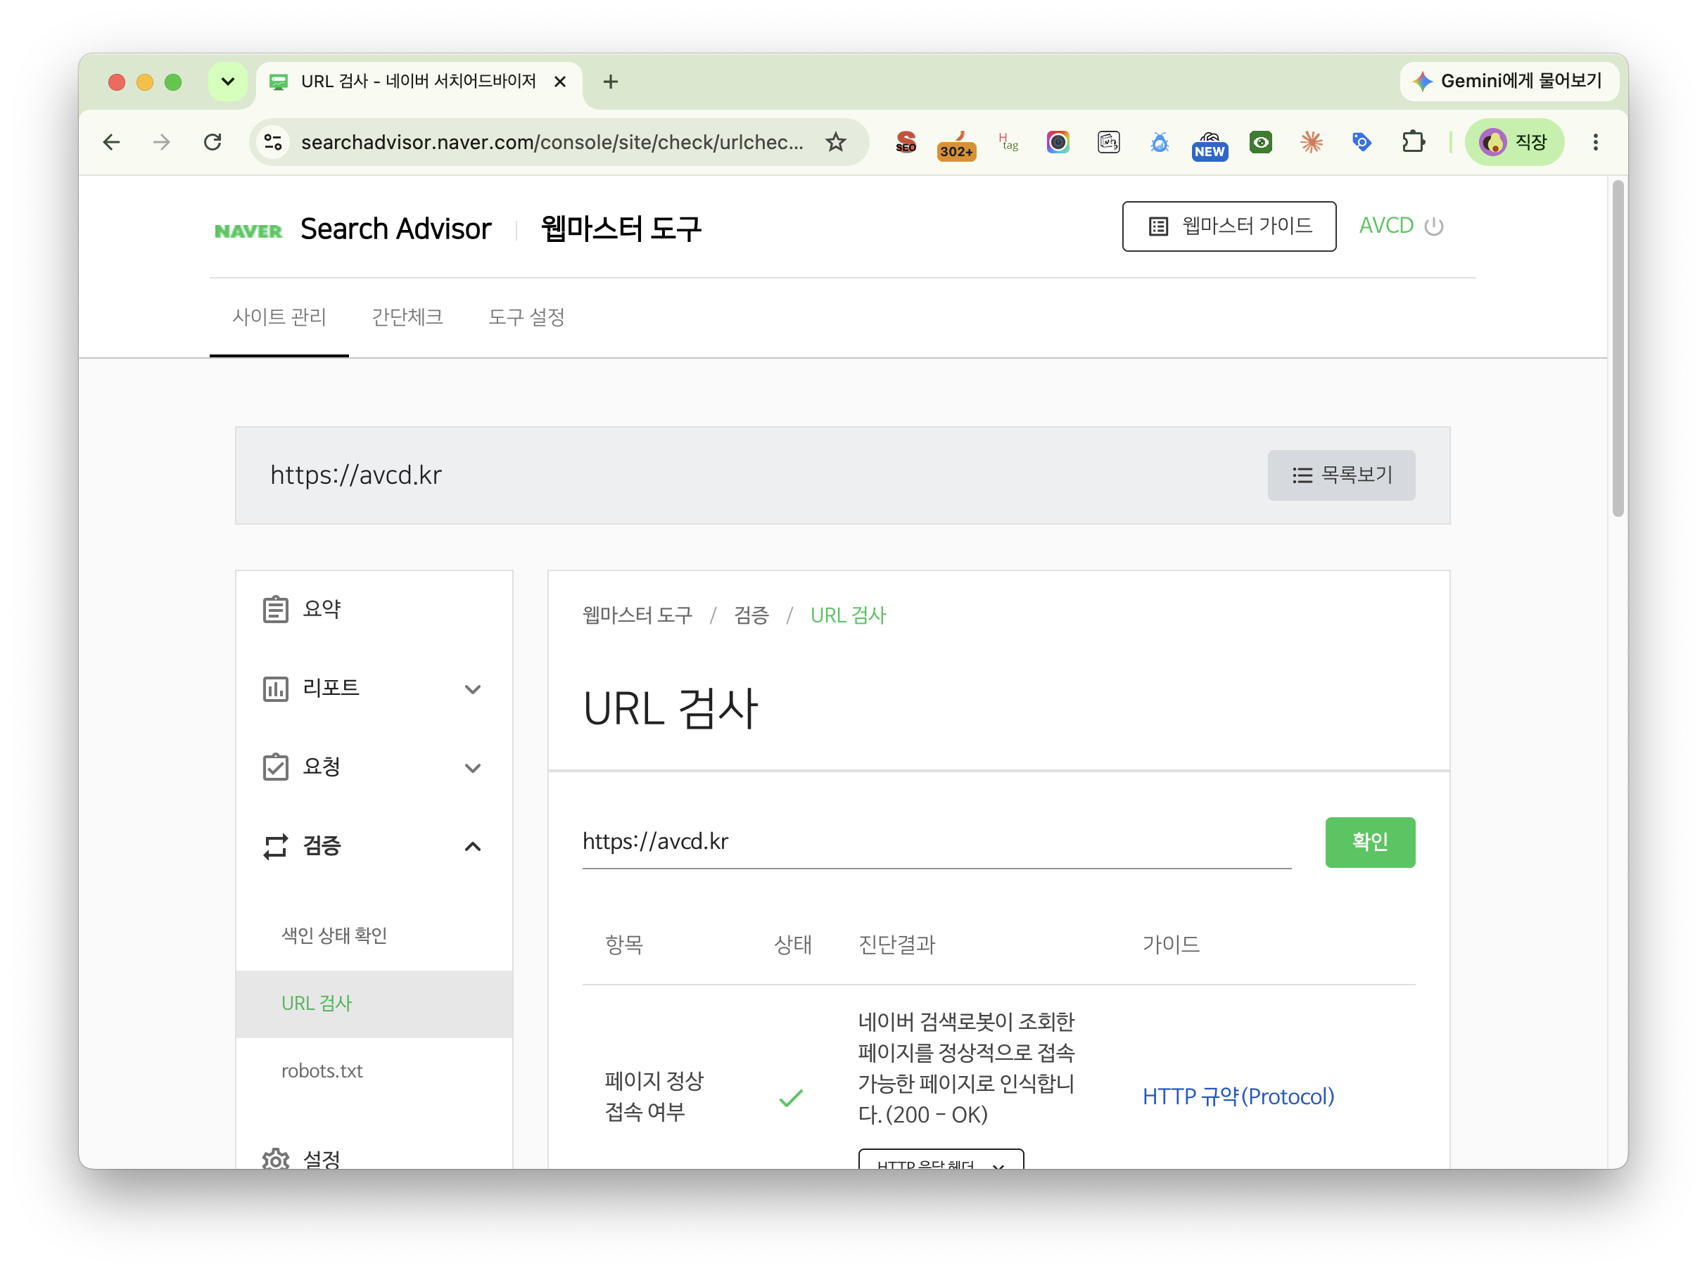
Task: Click the 설정 gear sidebar icon
Action: click(x=275, y=1158)
